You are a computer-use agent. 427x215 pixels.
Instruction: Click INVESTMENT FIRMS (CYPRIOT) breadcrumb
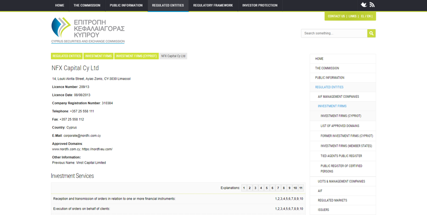(136, 56)
